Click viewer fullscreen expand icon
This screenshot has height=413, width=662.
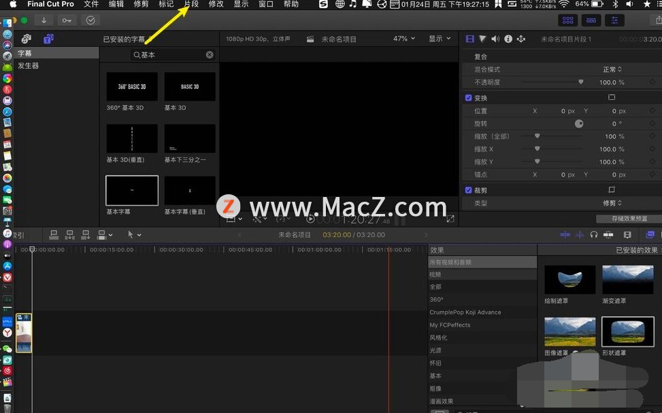point(450,219)
